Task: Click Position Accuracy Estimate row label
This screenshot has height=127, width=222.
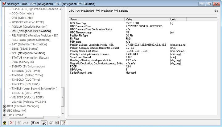Action: click(94, 48)
